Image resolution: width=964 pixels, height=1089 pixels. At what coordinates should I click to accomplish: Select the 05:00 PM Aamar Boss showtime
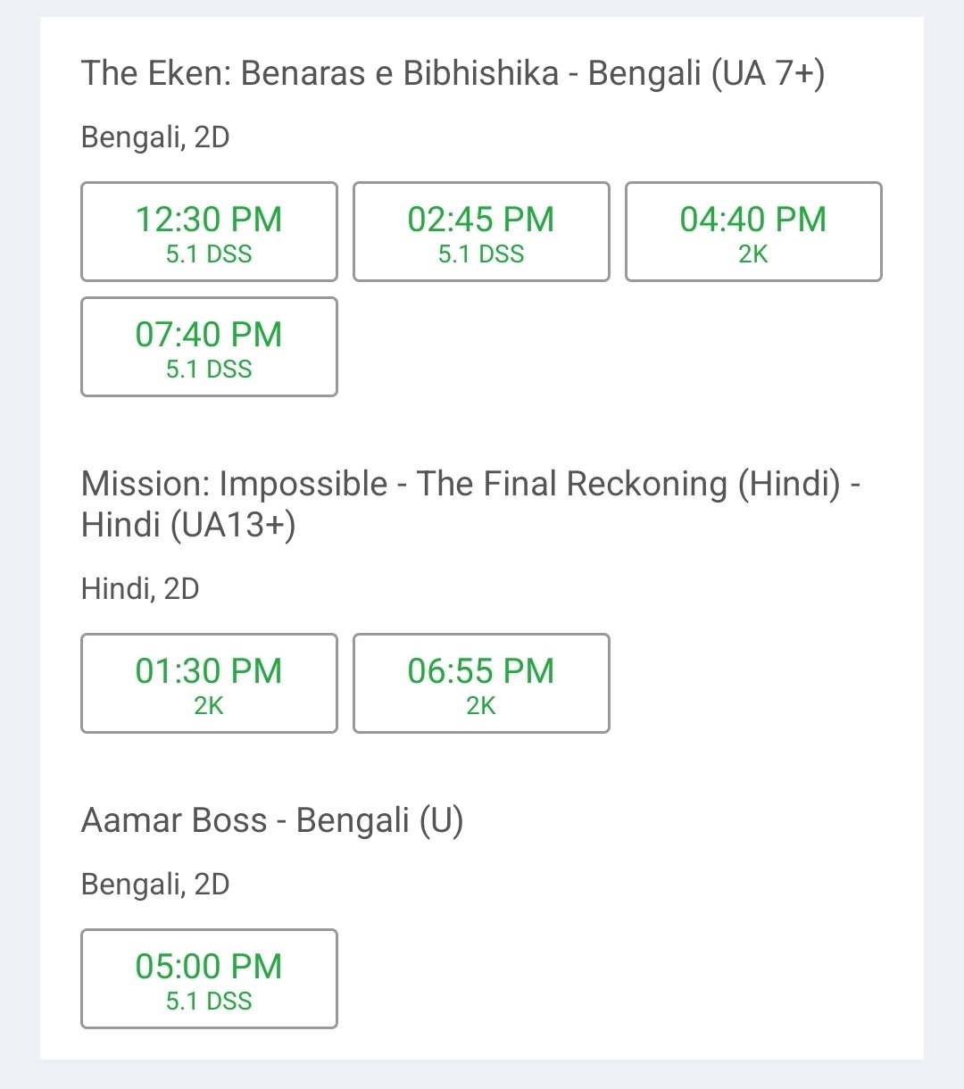tap(209, 979)
